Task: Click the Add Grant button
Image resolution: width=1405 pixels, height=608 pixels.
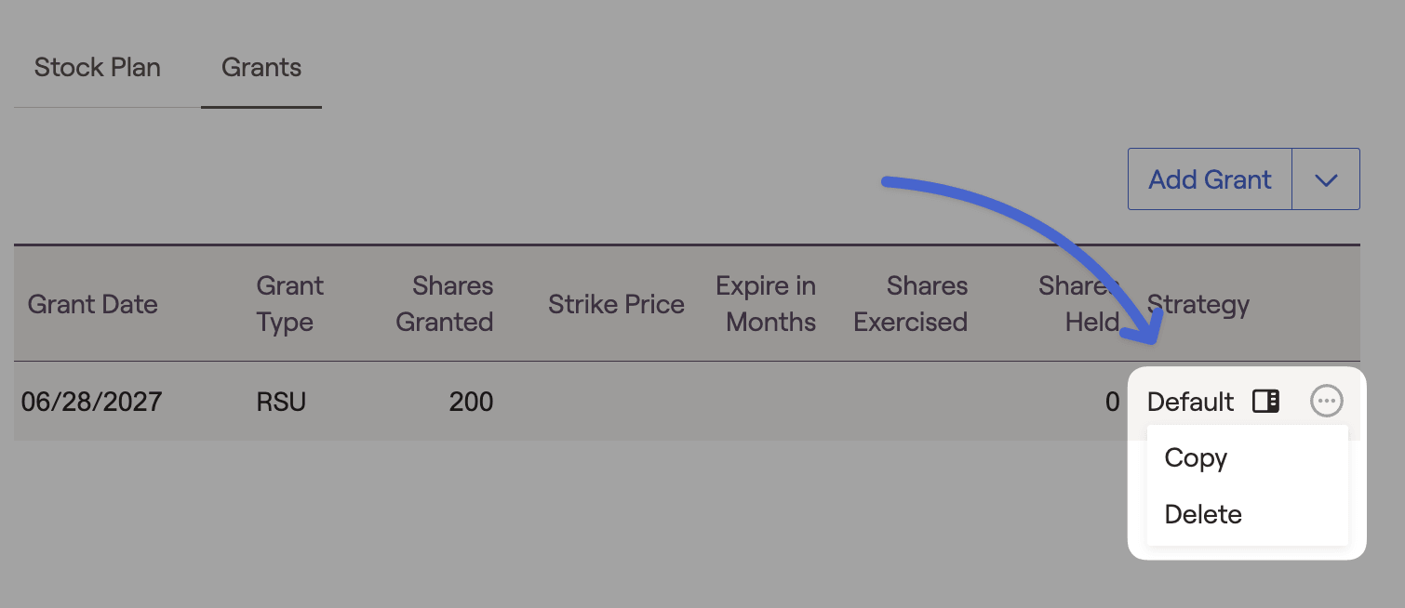Action: [1210, 179]
